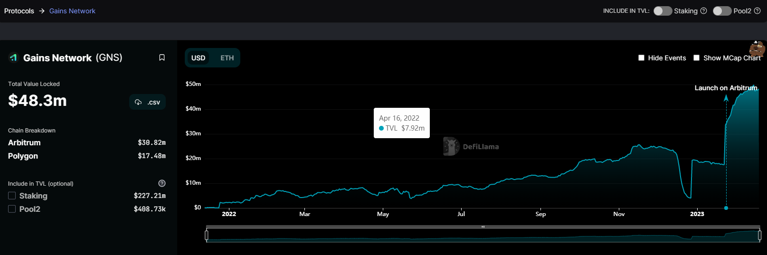Check the Staking checkbox in sidebar
Image resolution: width=767 pixels, height=255 pixels.
tap(12, 196)
